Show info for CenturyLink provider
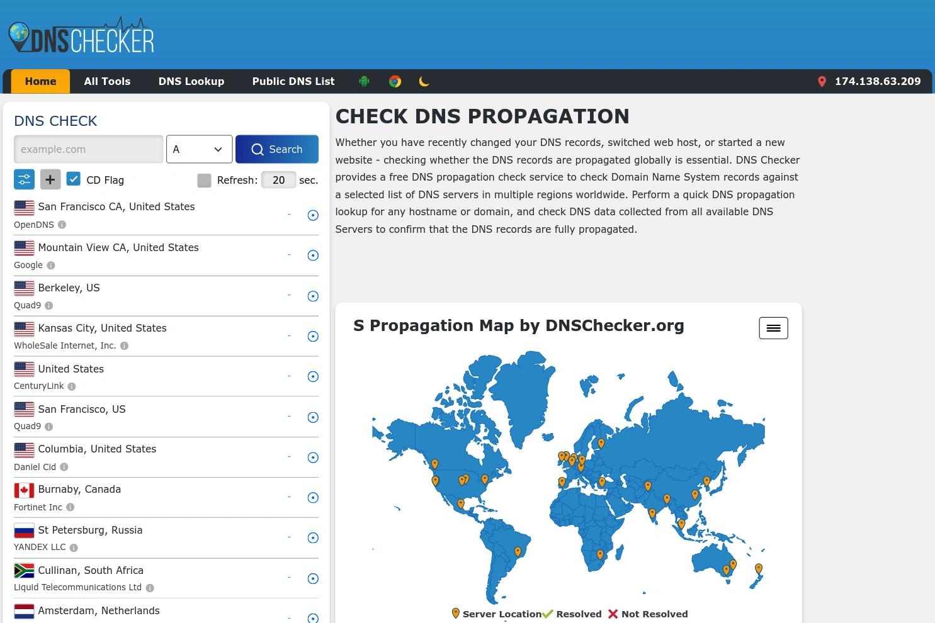935x623 pixels. 72,386
